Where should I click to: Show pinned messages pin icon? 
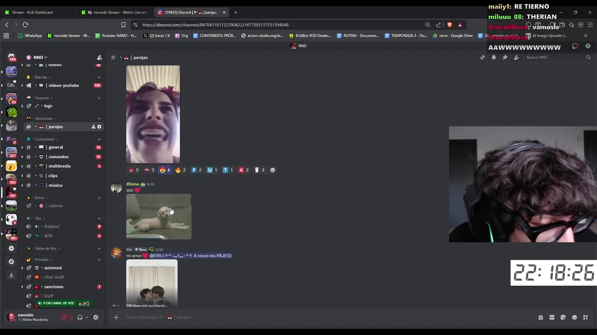[x=505, y=57]
